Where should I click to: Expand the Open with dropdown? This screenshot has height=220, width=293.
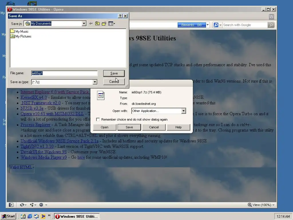coord(183,111)
